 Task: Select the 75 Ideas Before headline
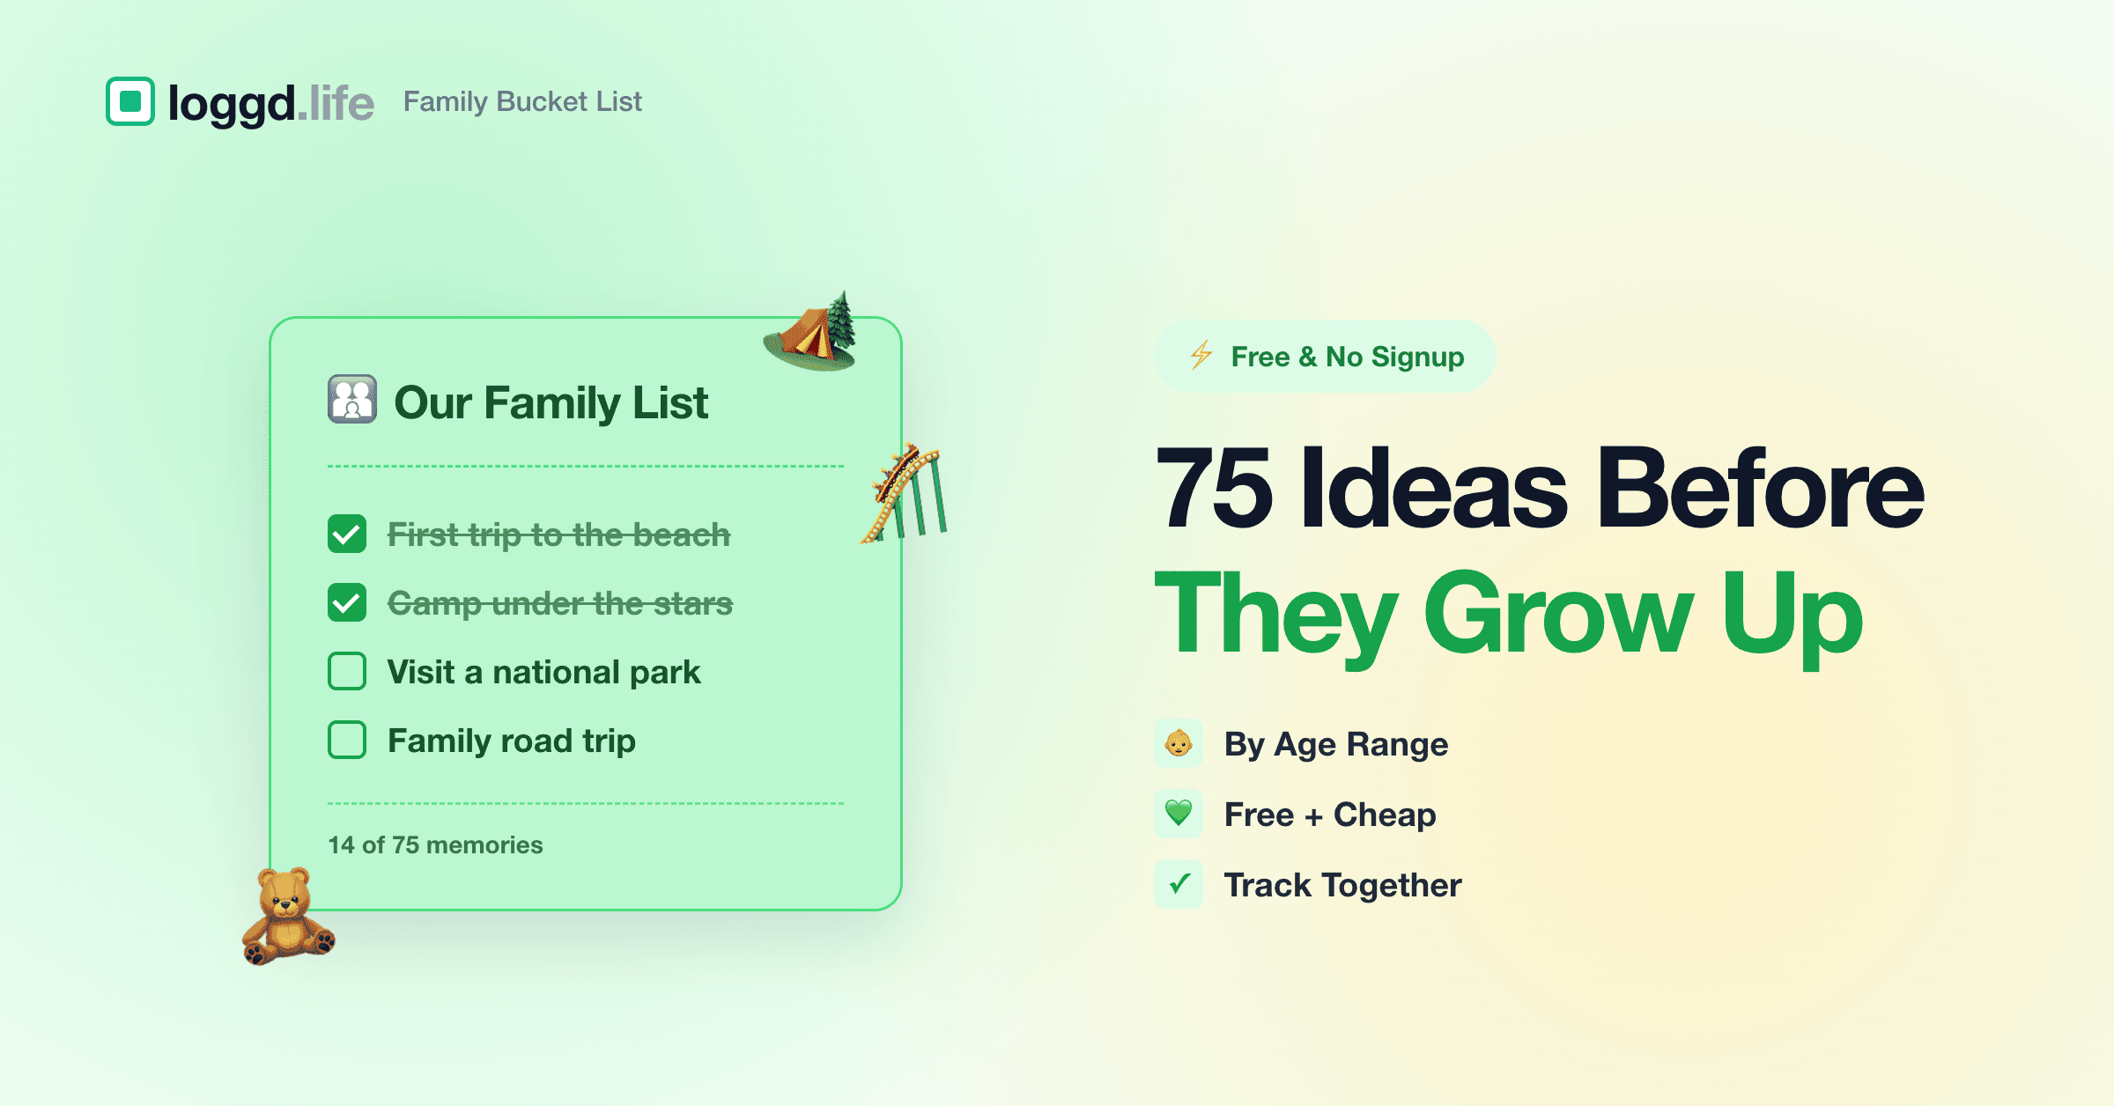1540,488
